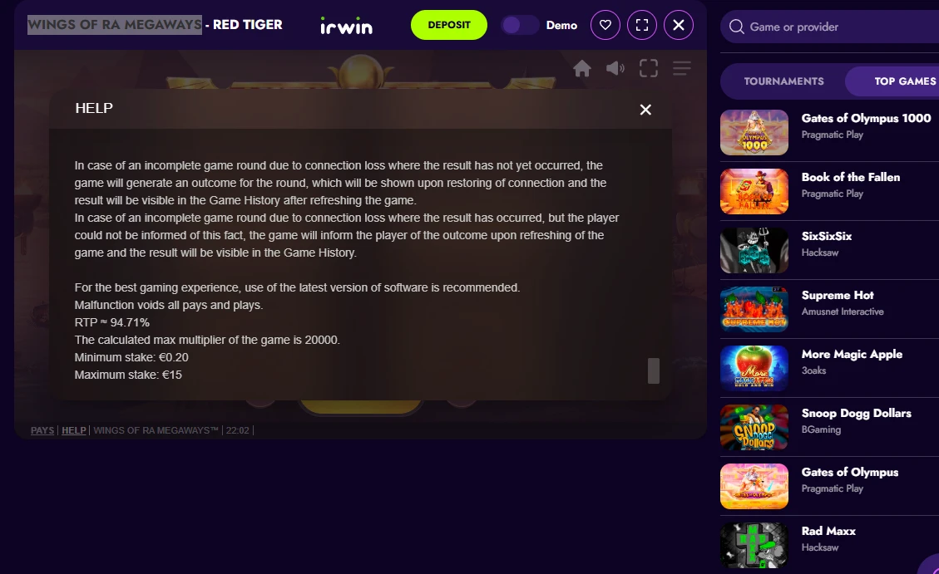Screen dimensions: 939x574
Task: Click the green Deposit button
Action: point(449,25)
